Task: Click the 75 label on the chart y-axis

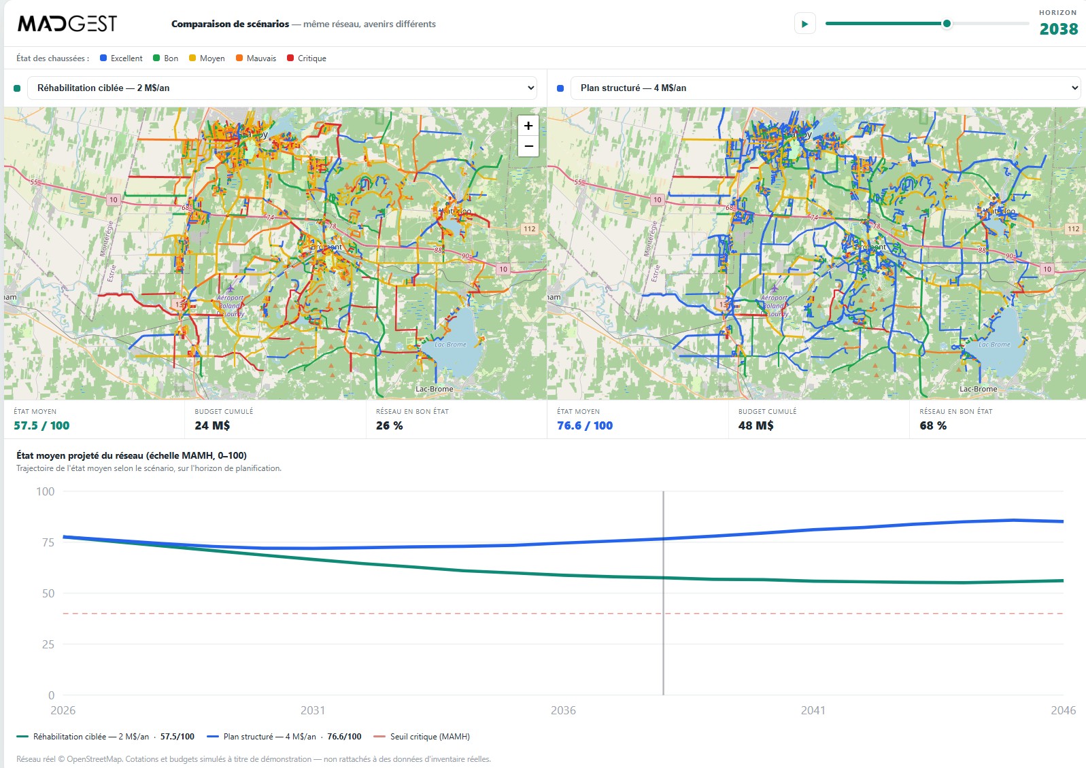Action: [48, 542]
